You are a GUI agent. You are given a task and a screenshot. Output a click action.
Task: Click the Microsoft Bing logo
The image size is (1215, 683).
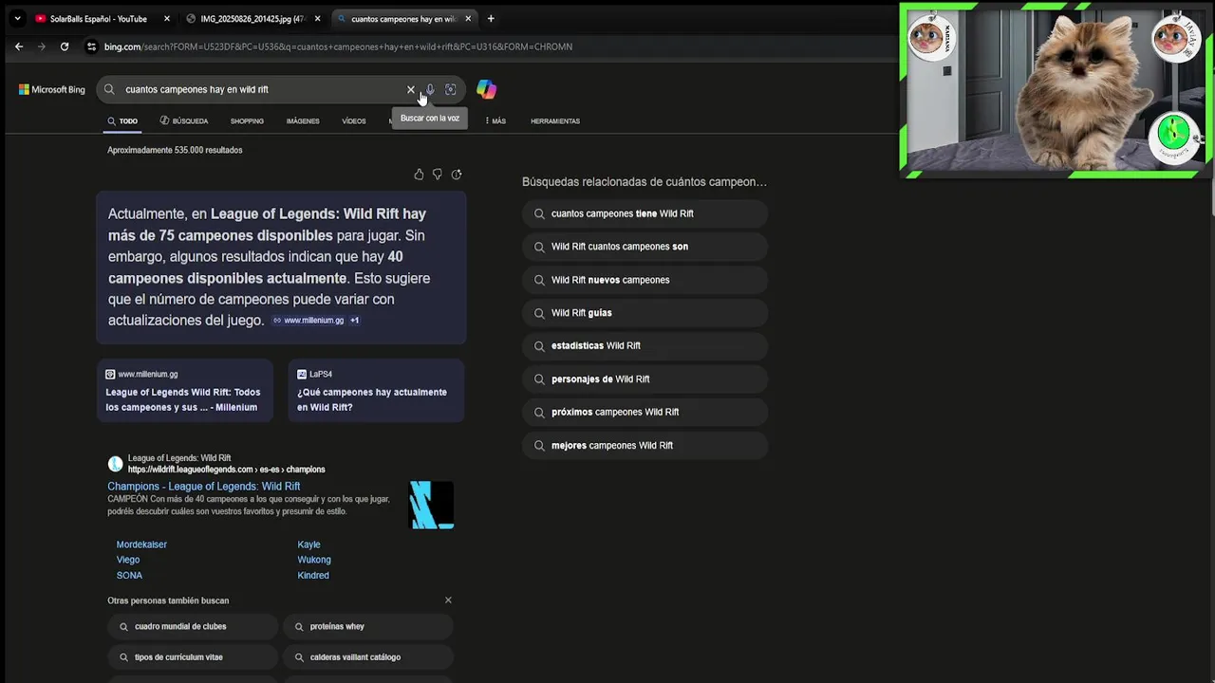tap(52, 89)
